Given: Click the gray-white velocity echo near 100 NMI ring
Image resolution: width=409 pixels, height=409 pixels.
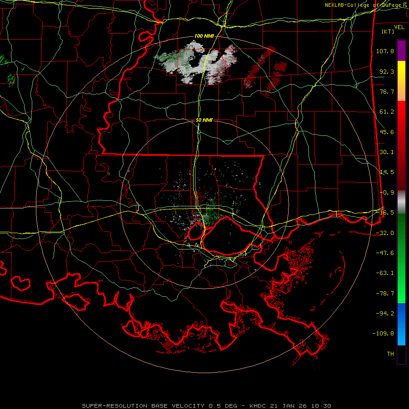Looking at the screenshot, I should (195, 63).
